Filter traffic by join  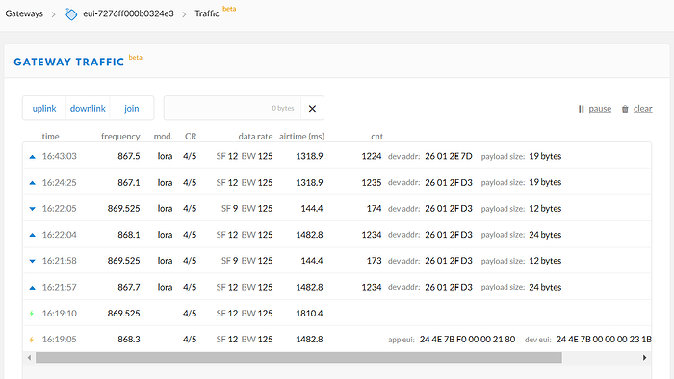click(132, 108)
